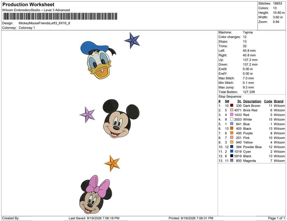Click the Page 1 of 1 label

[276, 218]
